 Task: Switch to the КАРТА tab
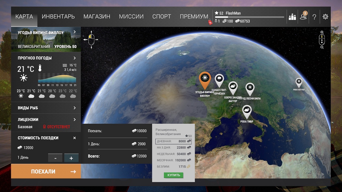24,17
